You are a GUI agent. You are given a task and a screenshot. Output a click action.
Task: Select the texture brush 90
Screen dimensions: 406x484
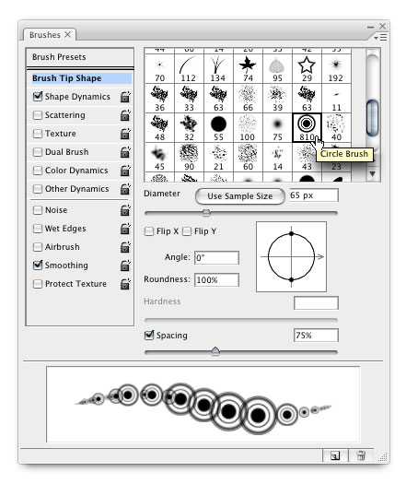click(189, 158)
